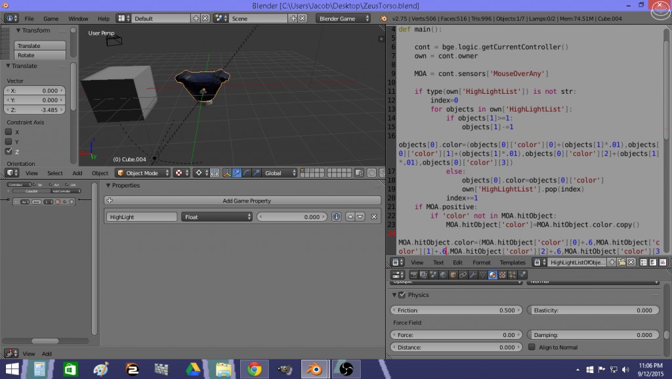The image size is (672, 379).
Task: Toggle the proportional editing circle icon
Action: 199,173
